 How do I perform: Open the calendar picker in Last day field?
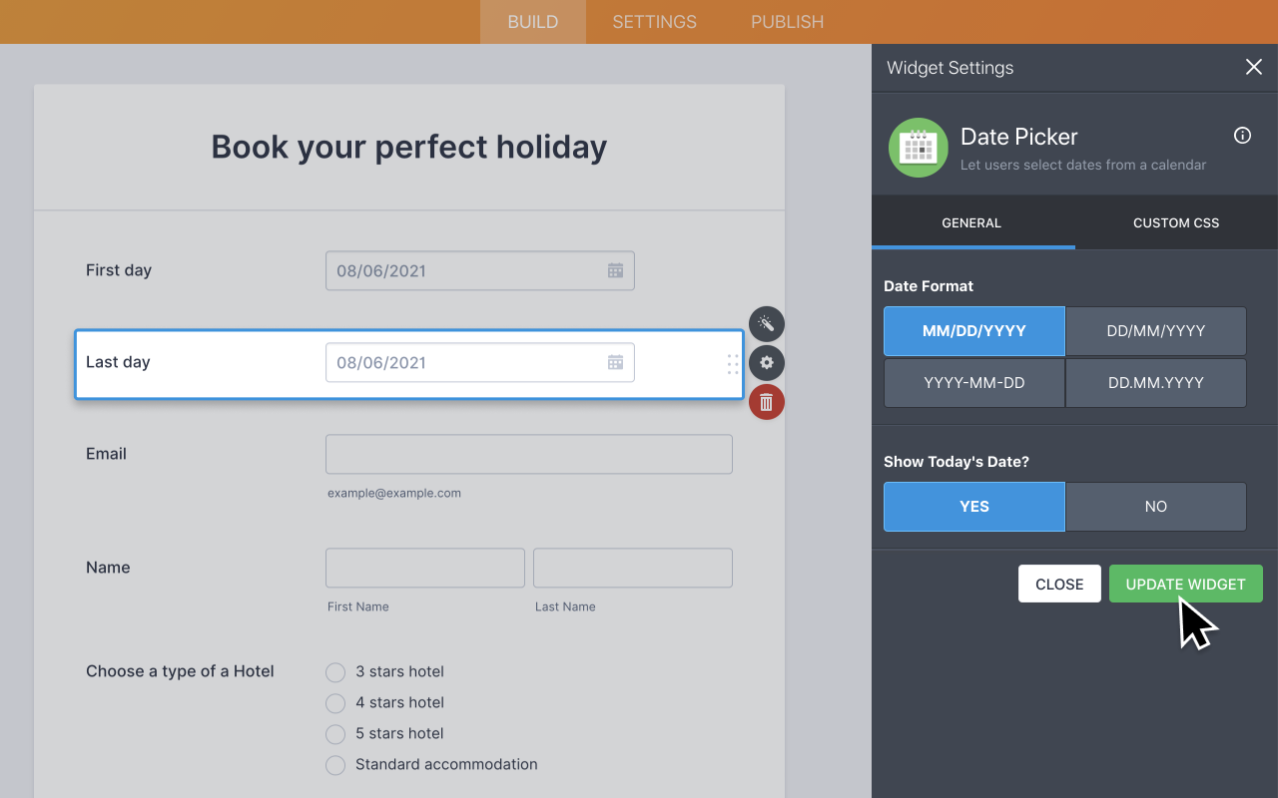click(x=615, y=362)
